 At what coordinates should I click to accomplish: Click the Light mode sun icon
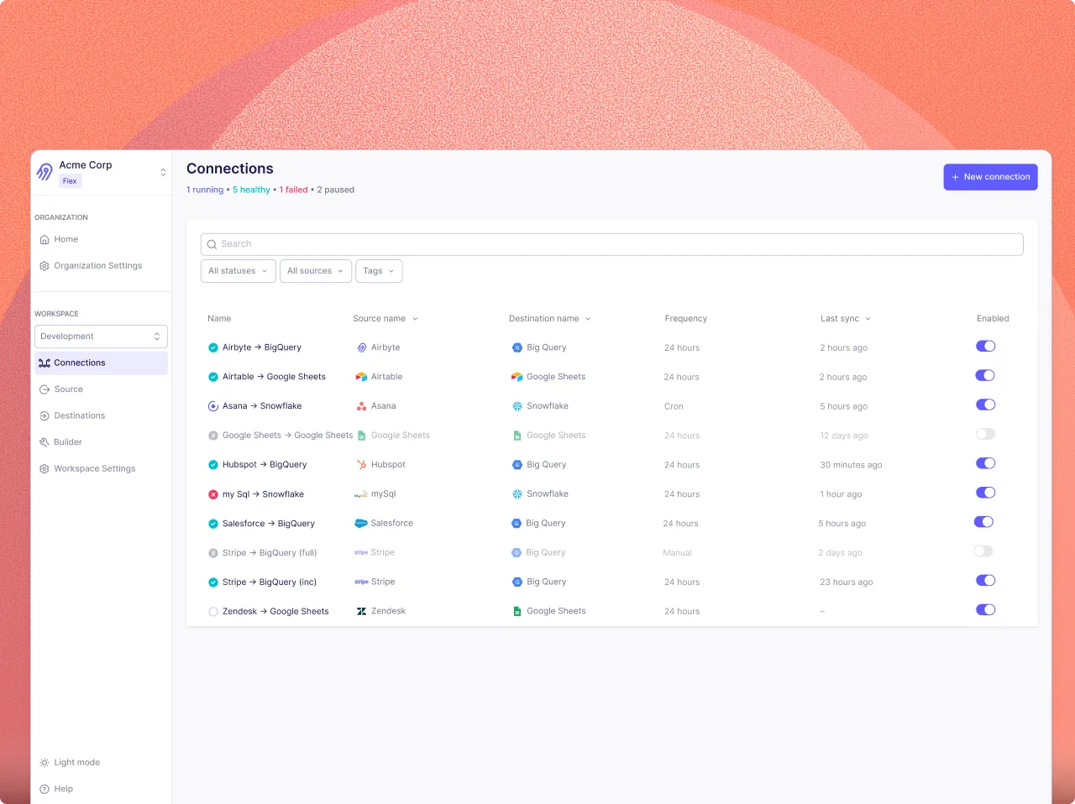45,763
